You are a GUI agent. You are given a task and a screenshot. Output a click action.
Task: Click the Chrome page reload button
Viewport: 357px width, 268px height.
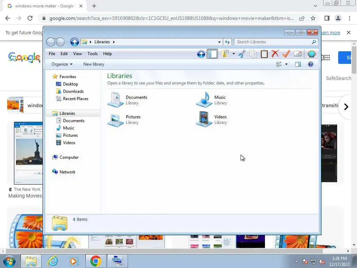30,18
